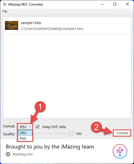Maximize the iMazing HEIC Converter window

pos(115,4)
